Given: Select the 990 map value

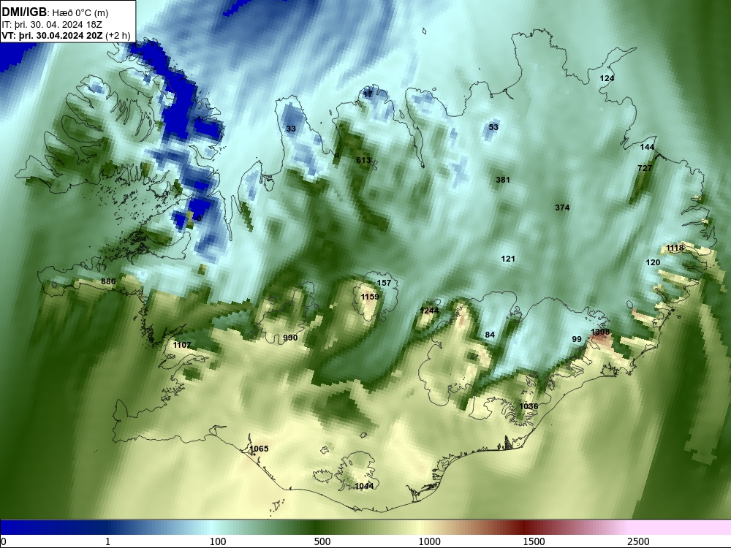Looking at the screenshot, I should tap(290, 338).
